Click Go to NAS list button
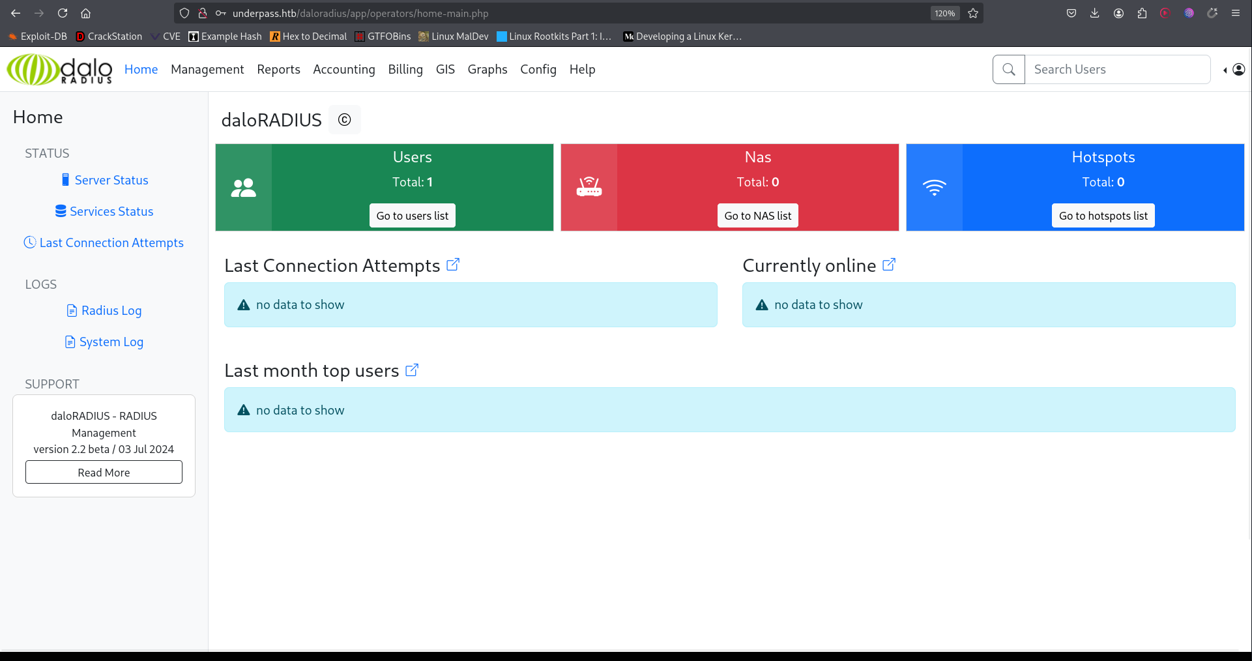This screenshot has width=1252, height=661. tap(758, 216)
